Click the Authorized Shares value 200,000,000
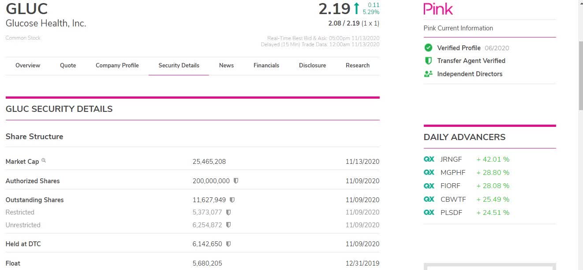 tap(211, 181)
